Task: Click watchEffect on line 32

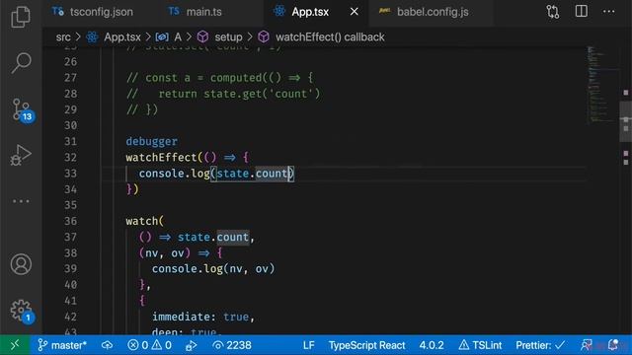Action: pos(161,158)
